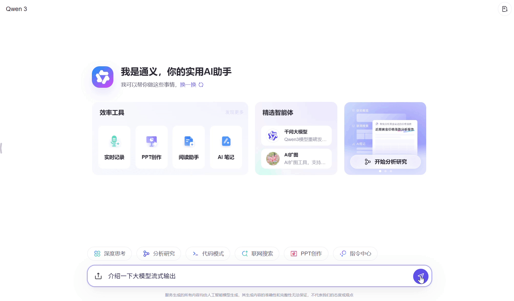
Task: Click the 我是通义，你的实用AI助手 headline
Action: click(x=176, y=72)
